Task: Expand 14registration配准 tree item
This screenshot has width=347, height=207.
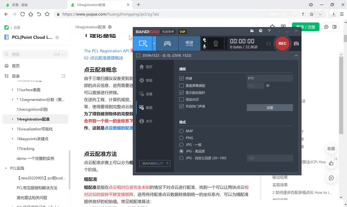Action: 12,119
